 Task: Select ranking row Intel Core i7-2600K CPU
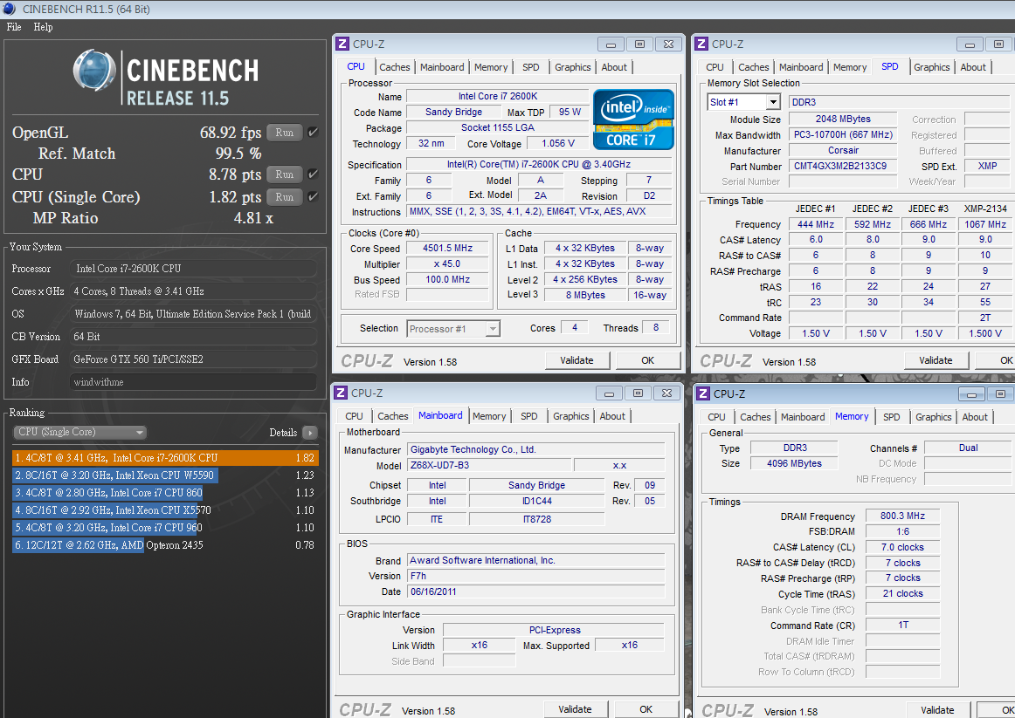point(165,457)
